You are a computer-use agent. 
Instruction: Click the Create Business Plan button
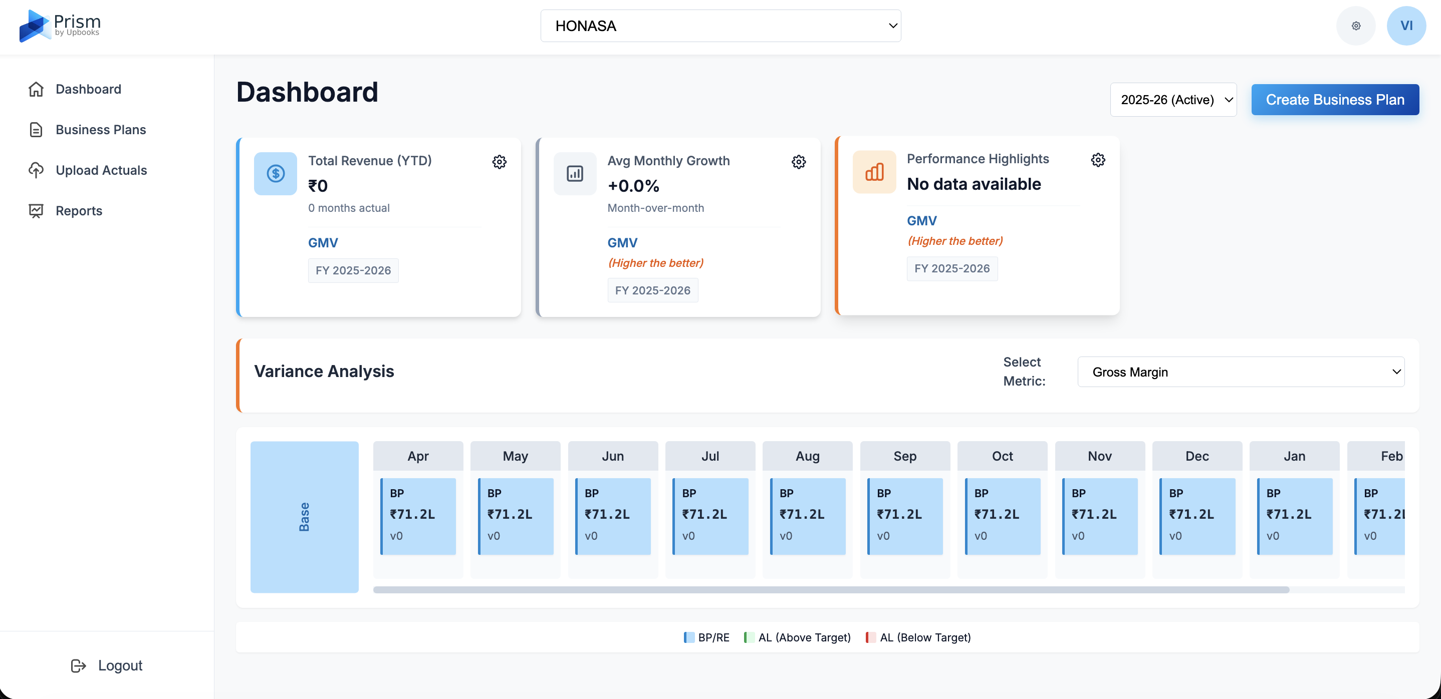(1335, 100)
